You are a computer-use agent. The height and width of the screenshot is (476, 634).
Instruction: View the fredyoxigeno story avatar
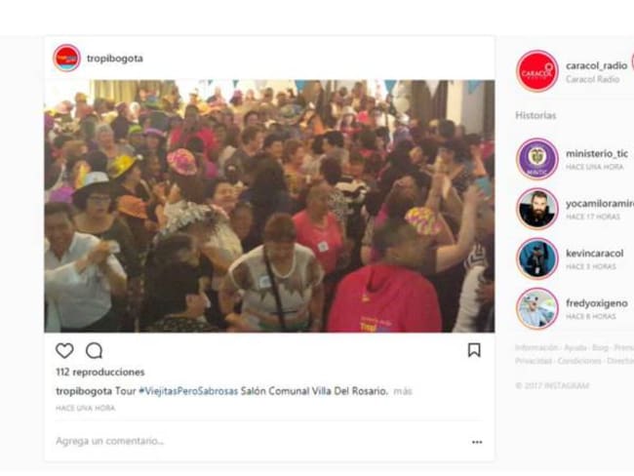pos(537,308)
